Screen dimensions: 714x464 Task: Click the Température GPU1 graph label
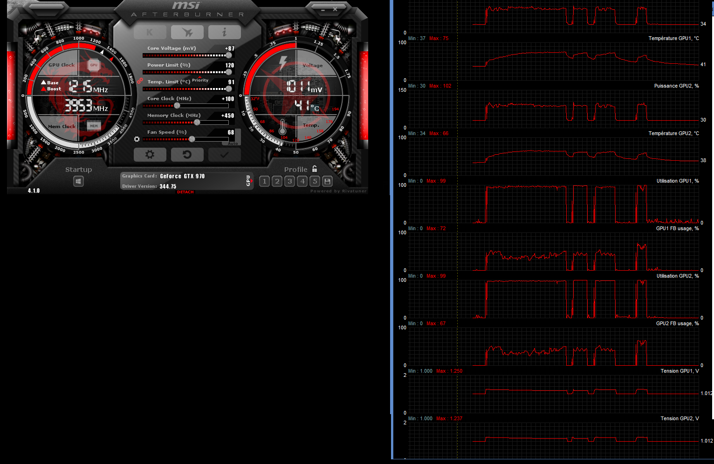673,38
